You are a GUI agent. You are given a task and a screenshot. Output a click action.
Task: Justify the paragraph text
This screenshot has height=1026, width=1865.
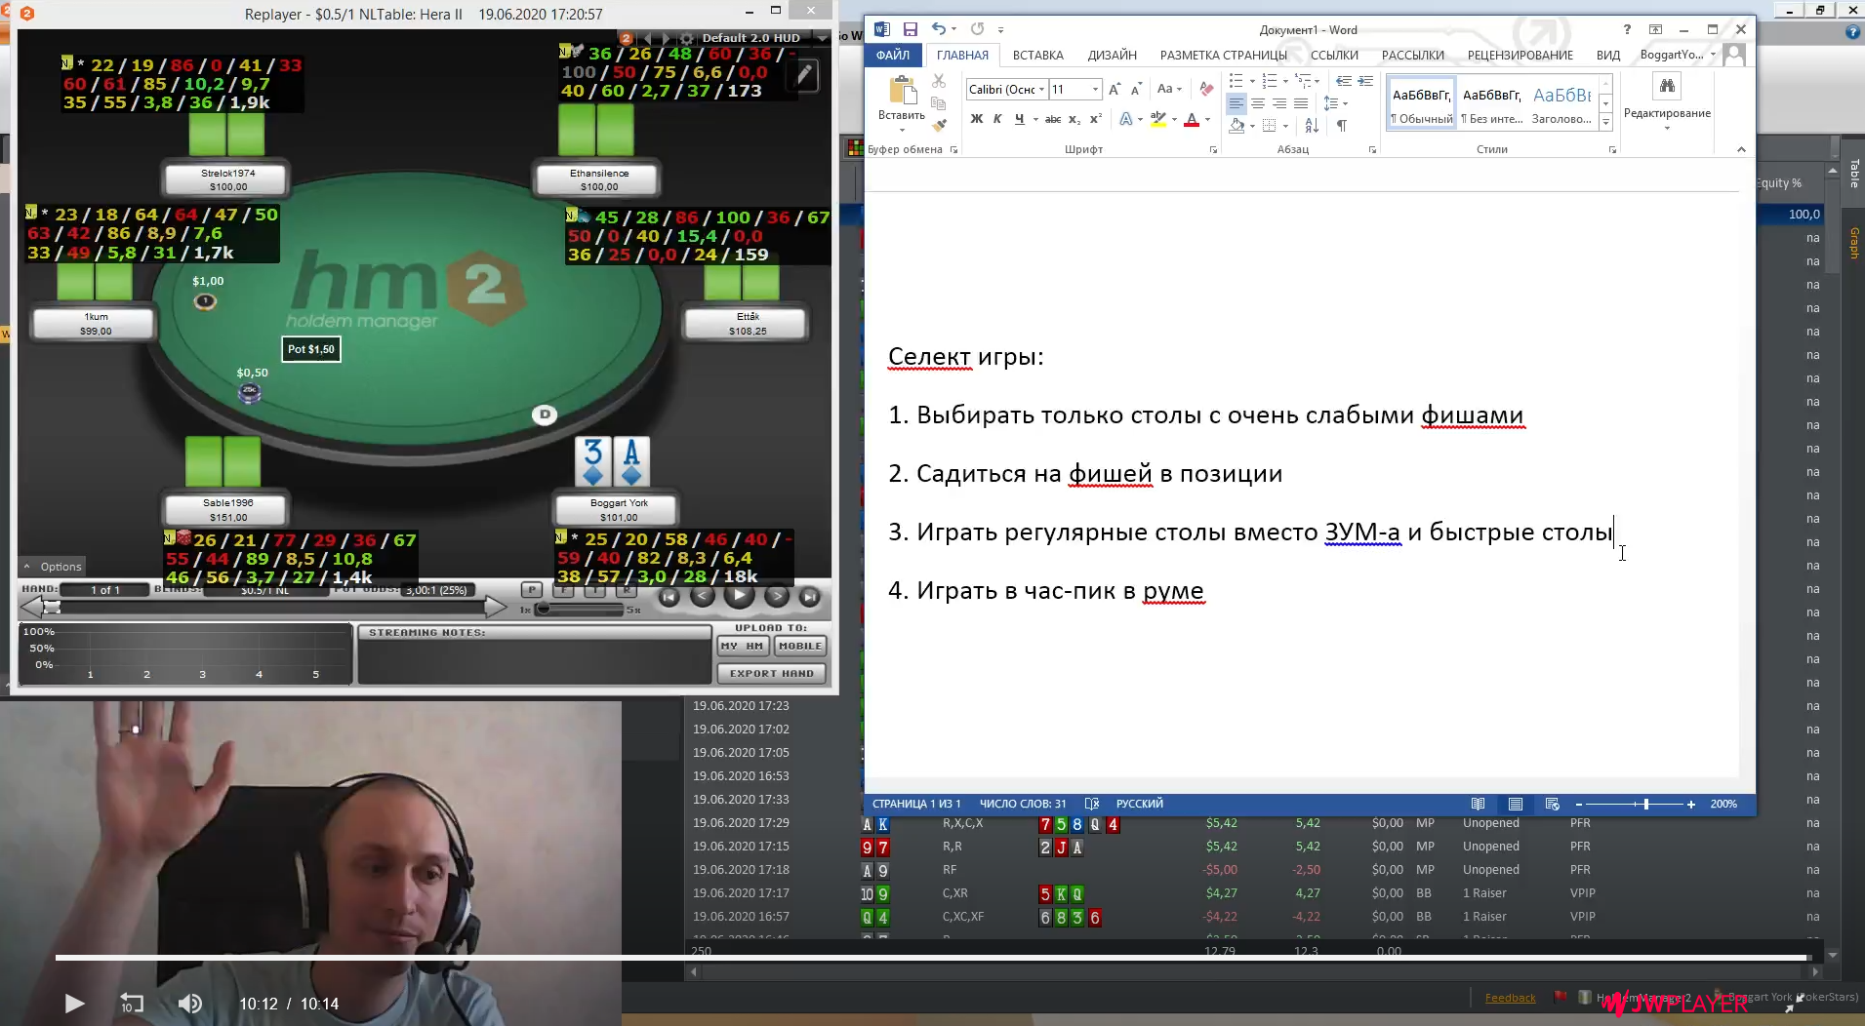(1301, 103)
